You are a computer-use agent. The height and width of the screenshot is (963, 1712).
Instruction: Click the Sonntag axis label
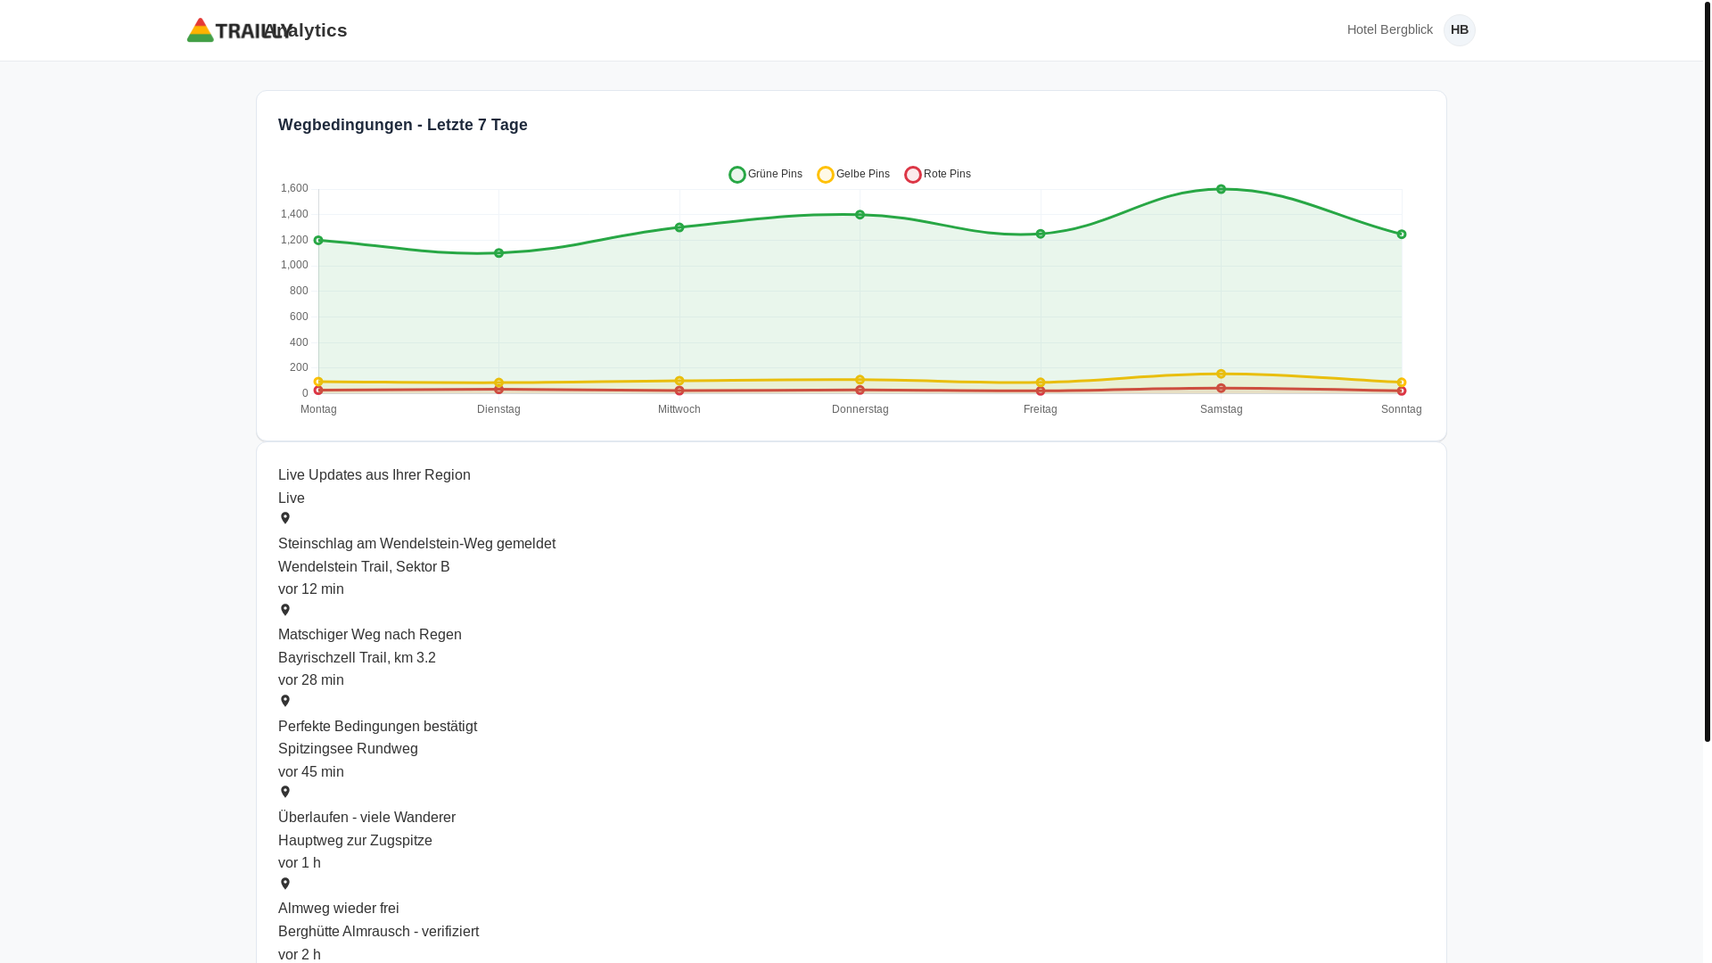pyautogui.click(x=1401, y=409)
